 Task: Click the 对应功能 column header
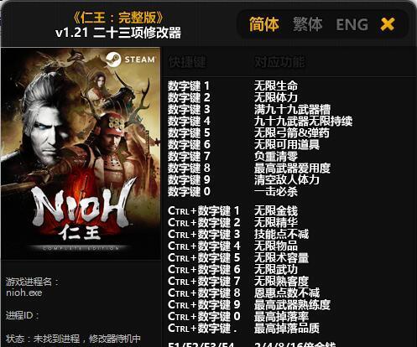click(279, 62)
